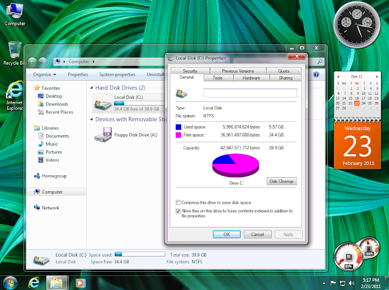The height and width of the screenshot is (290, 389).
Task: Click arrow after Computer in address bar
Action: click(94, 61)
